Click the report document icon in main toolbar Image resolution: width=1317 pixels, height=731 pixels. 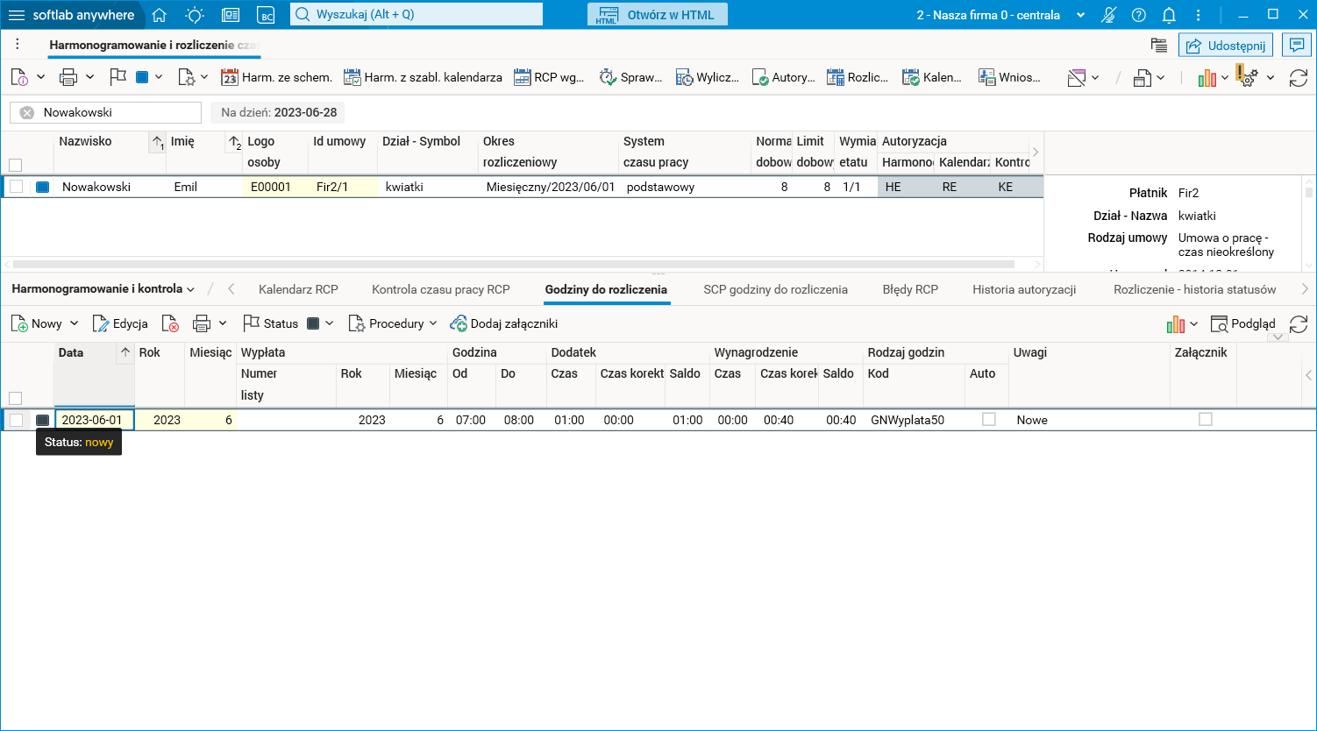pyautogui.click(x=1142, y=78)
